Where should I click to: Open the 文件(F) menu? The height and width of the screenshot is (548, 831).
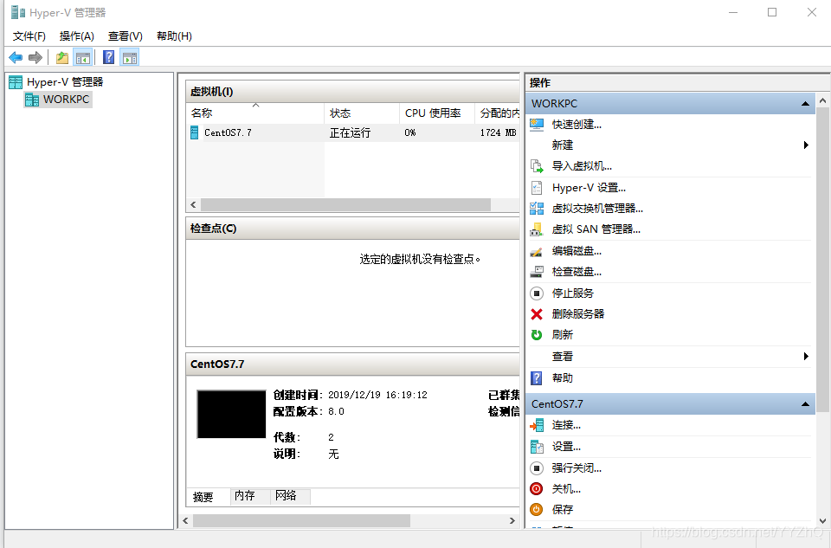[29, 36]
